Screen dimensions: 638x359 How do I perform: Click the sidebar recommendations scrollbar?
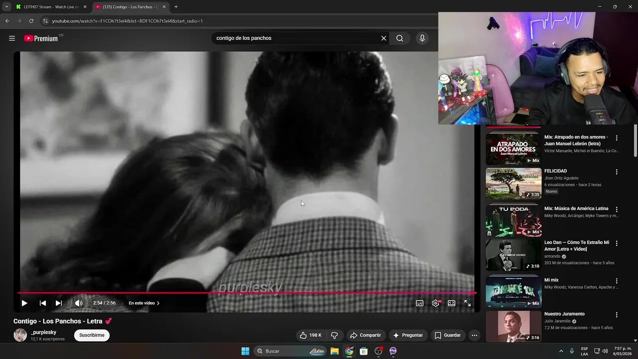pyautogui.click(x=635, y=141)
